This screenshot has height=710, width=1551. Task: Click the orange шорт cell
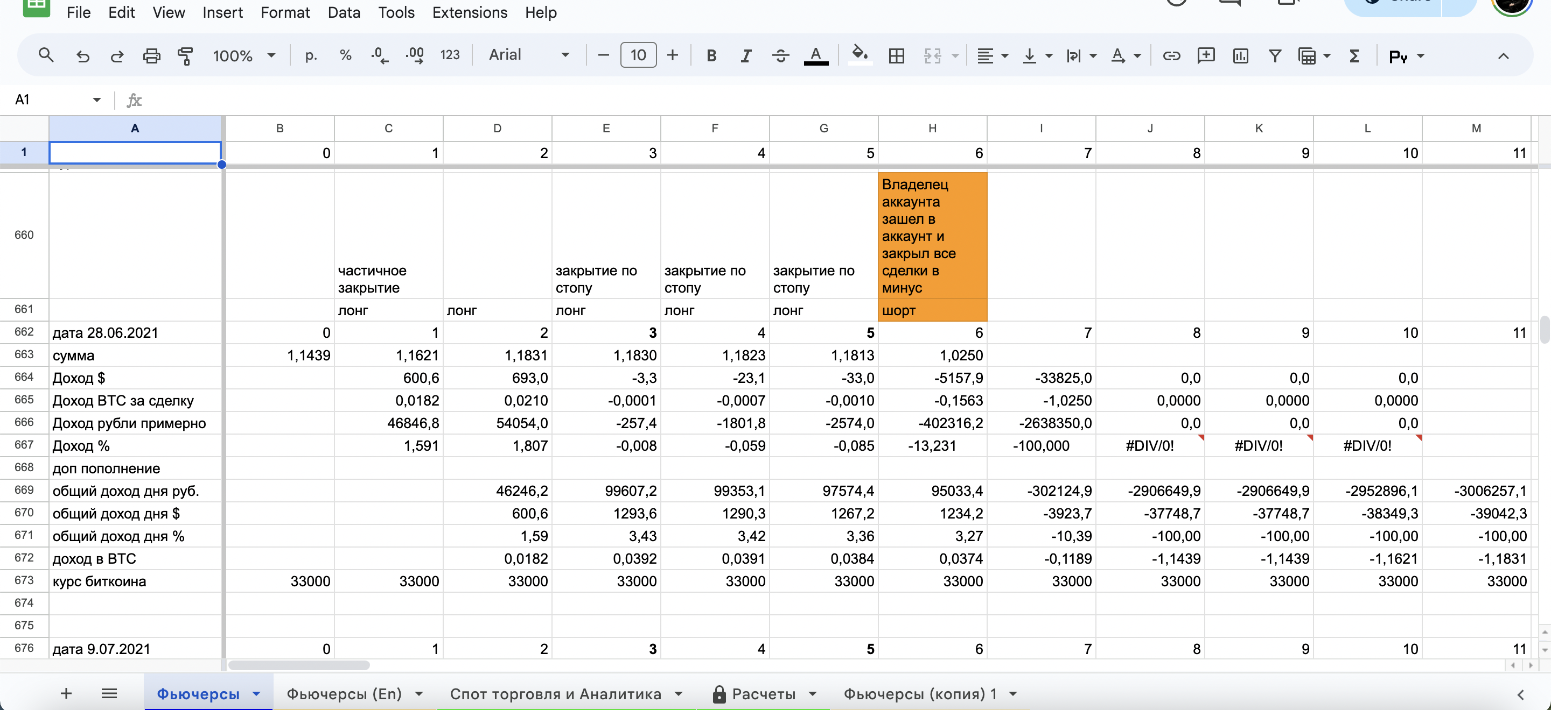click(932, 310)
